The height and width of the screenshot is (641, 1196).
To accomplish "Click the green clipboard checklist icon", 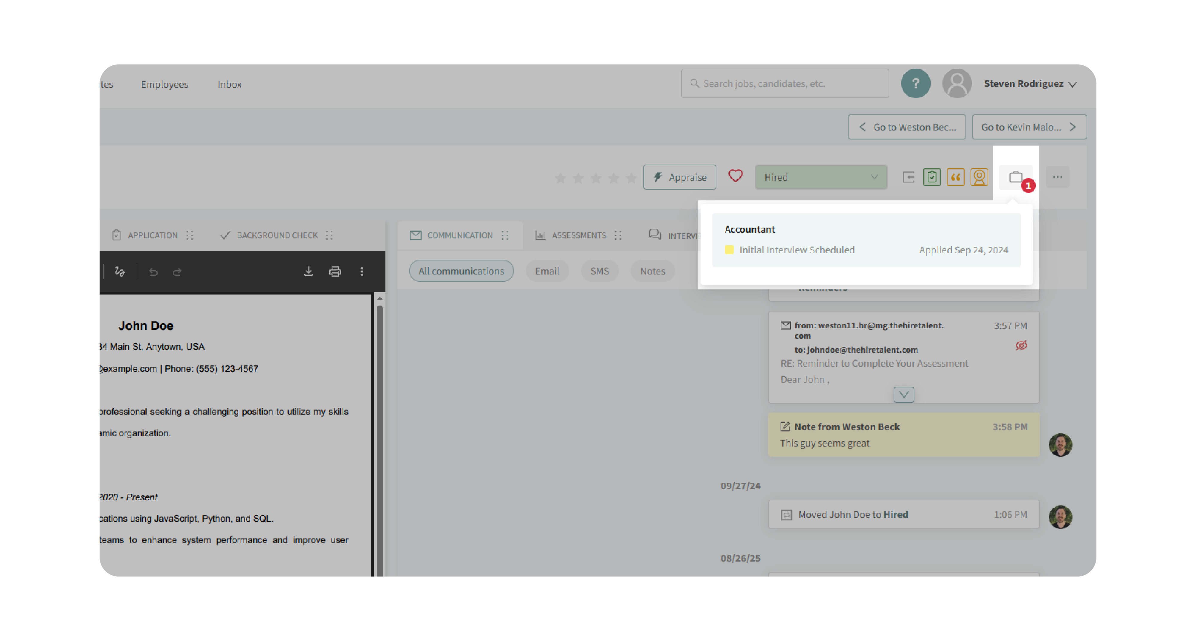I will point(932,177).
